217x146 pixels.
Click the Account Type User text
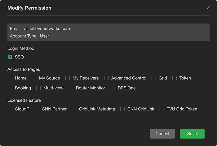[x=29, y=36]
